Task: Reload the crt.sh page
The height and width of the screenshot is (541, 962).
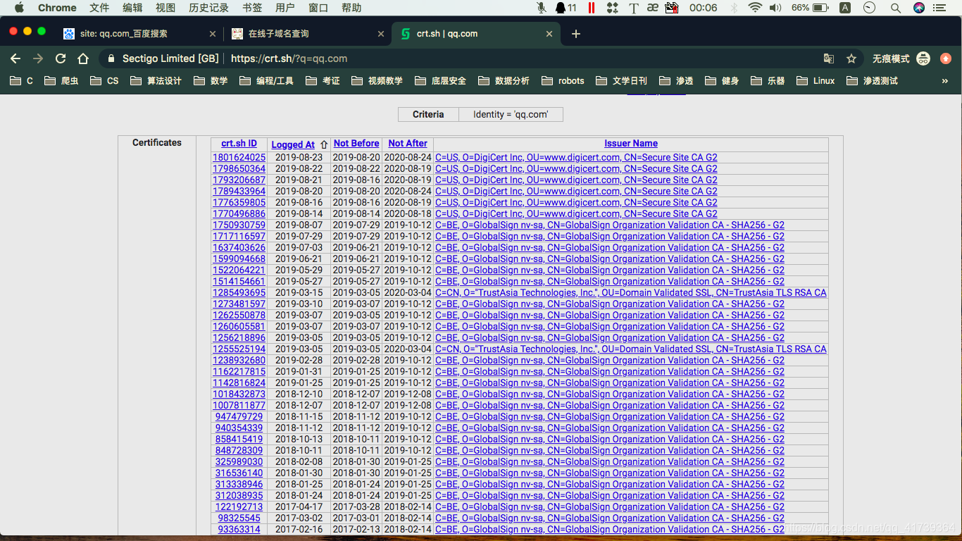Action: (61, 58)
